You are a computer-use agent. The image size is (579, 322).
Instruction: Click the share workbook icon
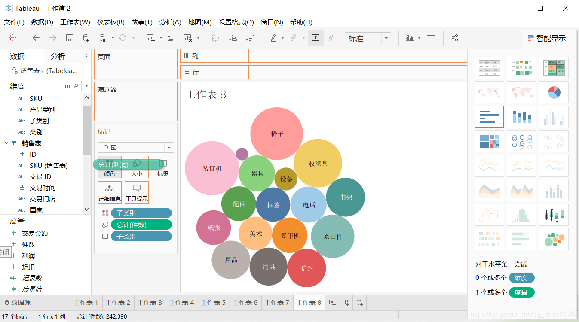click(455, 38)
